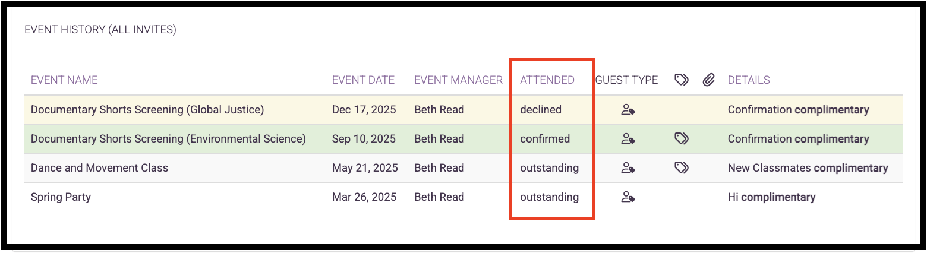Click the confirmed status for Environmental Science

coord(545,139)
